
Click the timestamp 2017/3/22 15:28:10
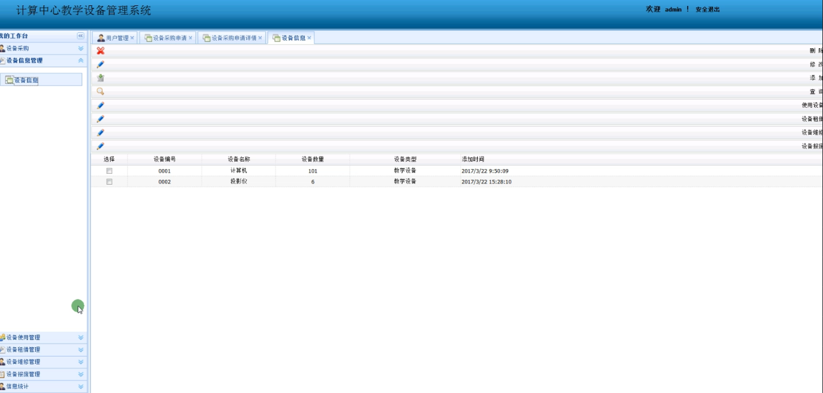click(487, 182)
